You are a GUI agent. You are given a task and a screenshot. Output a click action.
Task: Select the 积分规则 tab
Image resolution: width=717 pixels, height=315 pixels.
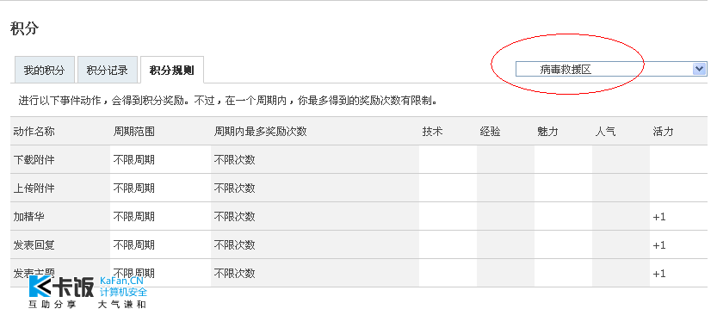coord(171,71)
